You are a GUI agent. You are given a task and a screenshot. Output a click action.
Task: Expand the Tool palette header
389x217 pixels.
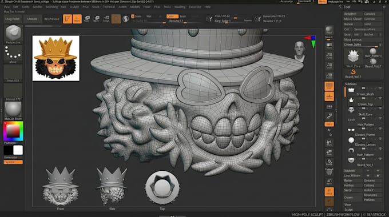click(x=347, y=7)
